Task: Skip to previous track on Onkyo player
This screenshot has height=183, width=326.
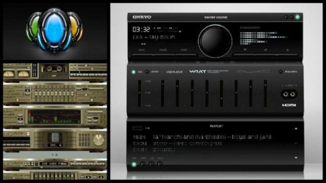Action: 244,55
